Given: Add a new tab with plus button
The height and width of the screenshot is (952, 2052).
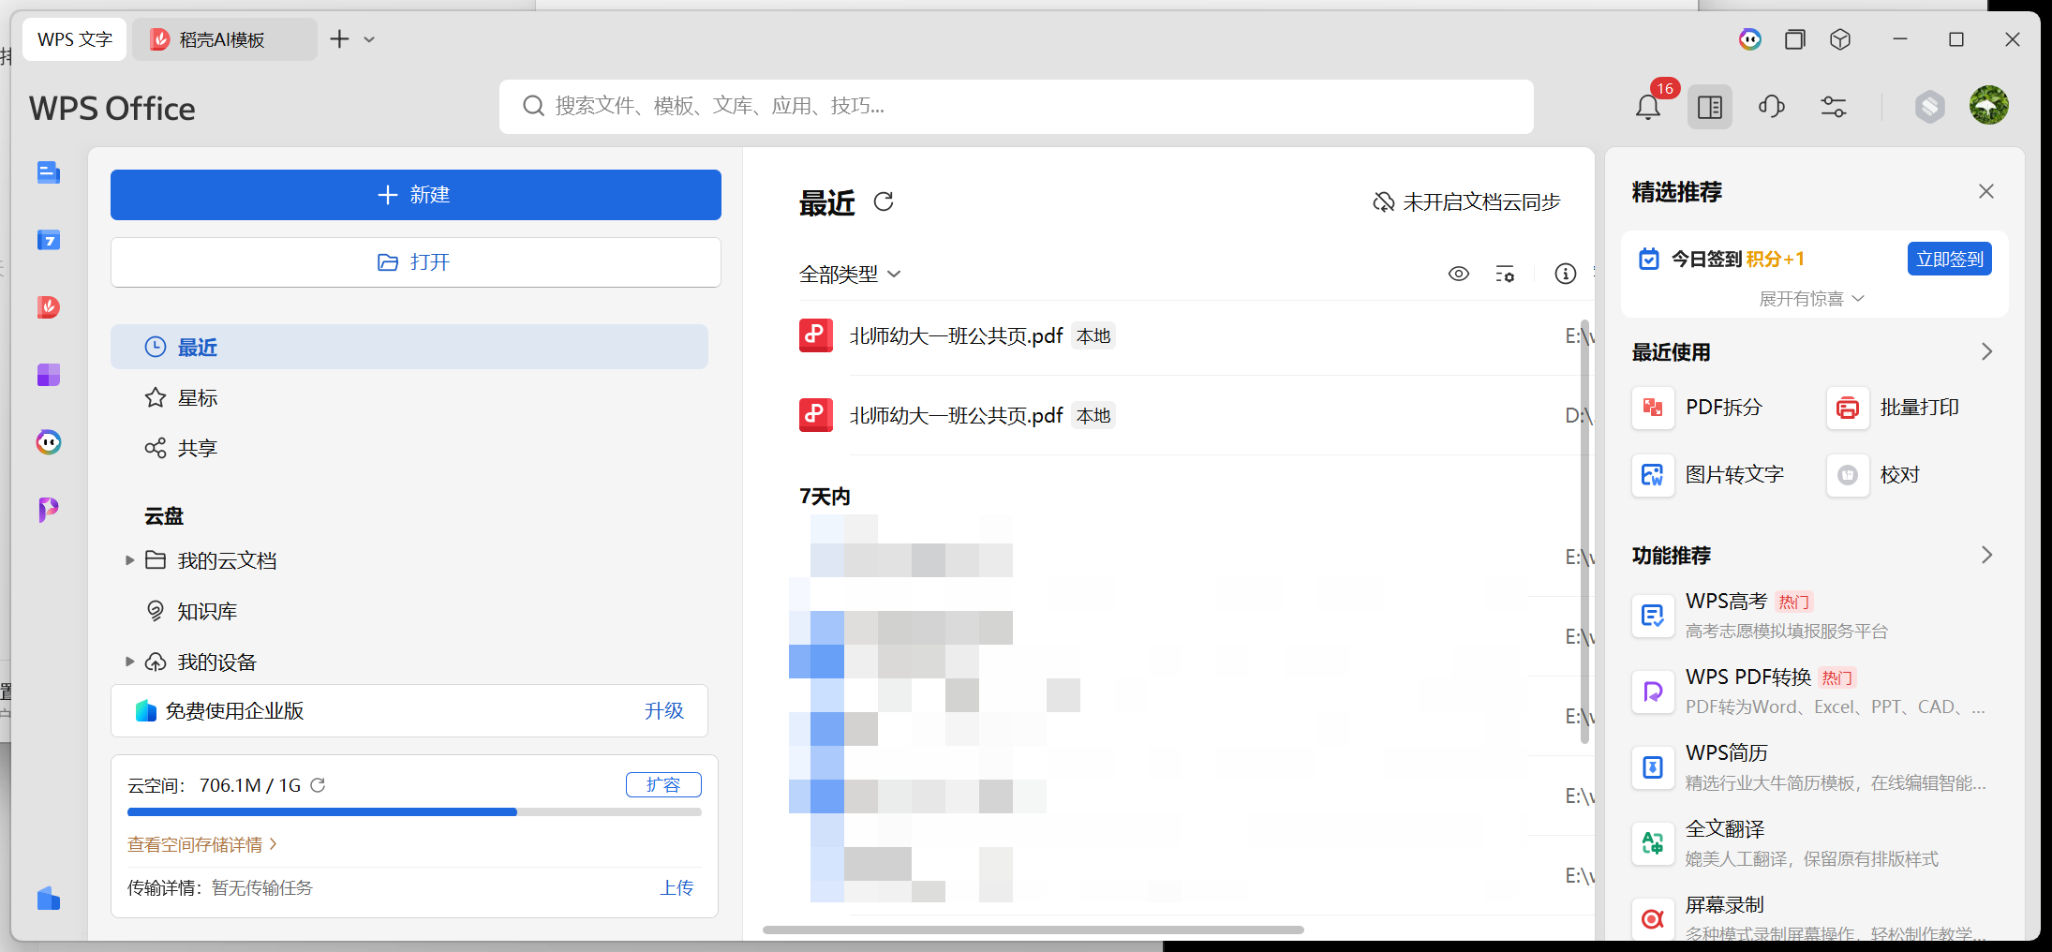Looking at the screenshot, I should point(339,39).
